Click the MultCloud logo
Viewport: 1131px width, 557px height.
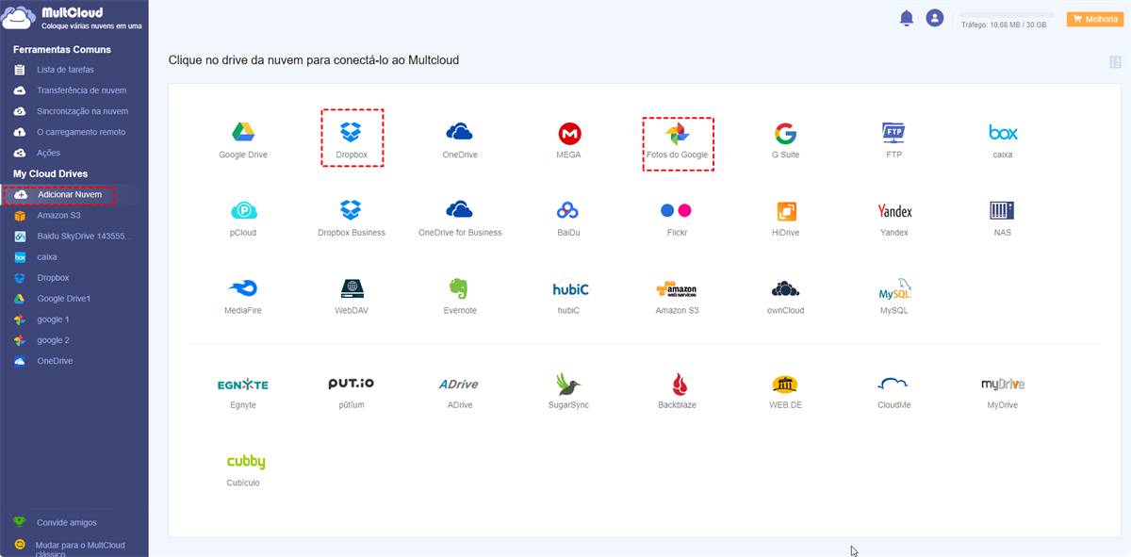pyautogui.click(x=57, y=19)
